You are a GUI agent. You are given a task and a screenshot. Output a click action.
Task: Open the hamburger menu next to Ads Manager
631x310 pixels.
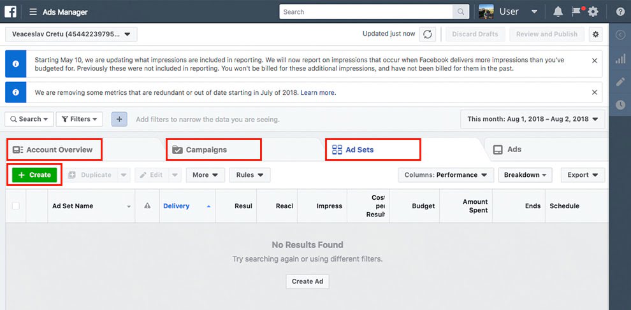point(33,12)
